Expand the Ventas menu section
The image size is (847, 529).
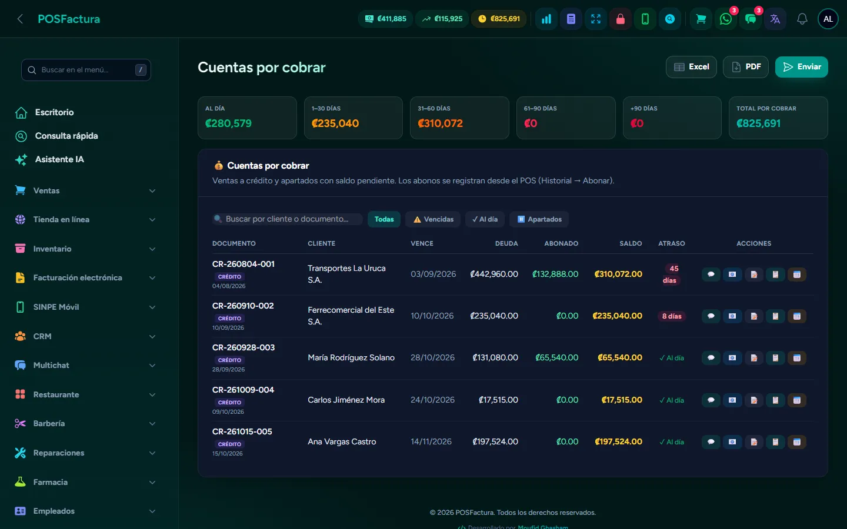point(86,190)
